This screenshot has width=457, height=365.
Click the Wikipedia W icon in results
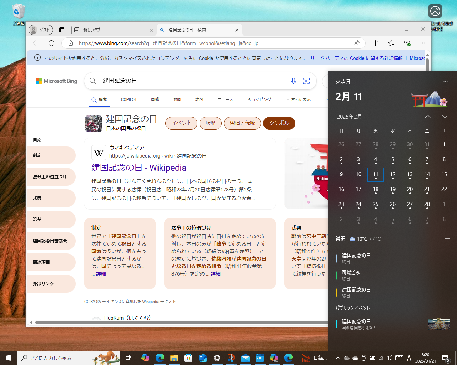(99, 153)
